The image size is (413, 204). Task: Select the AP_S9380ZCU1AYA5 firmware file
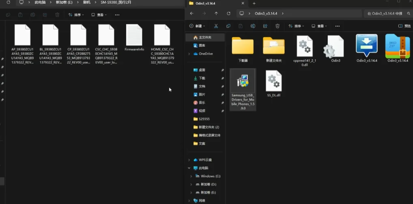click(22, 44)
